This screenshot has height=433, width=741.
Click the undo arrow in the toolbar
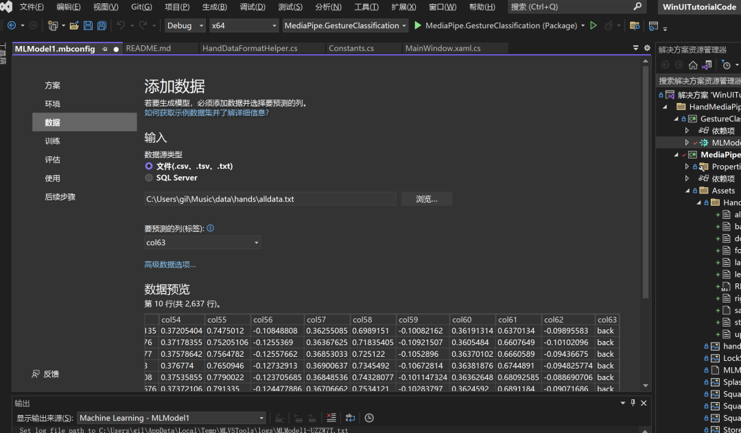click(121, 25)
